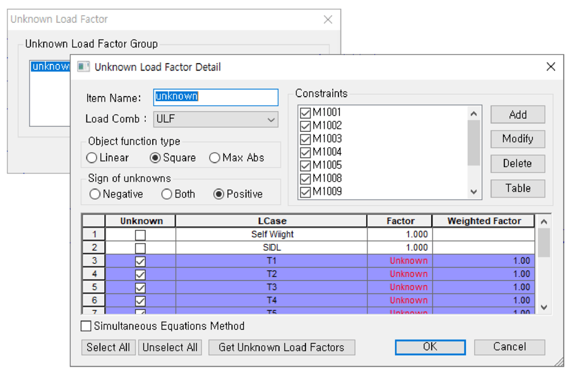The image size is (570, 378).
Task: Click the Unknown Load Factor Detail title icon
Action: 83,67
